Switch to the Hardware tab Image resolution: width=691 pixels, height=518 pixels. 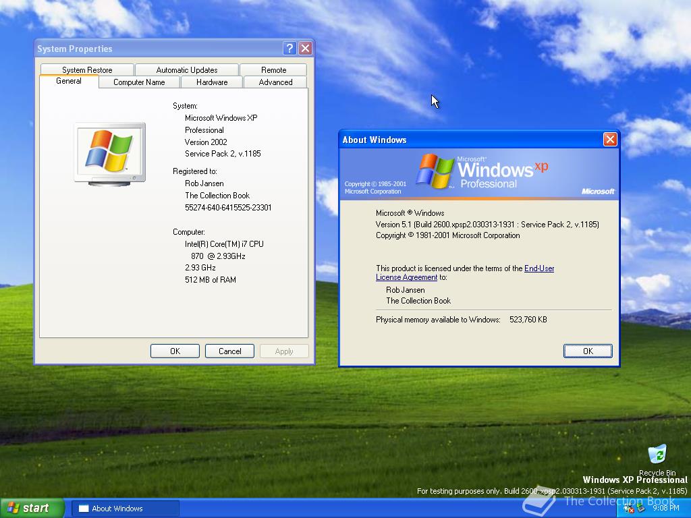coord(211,82)
